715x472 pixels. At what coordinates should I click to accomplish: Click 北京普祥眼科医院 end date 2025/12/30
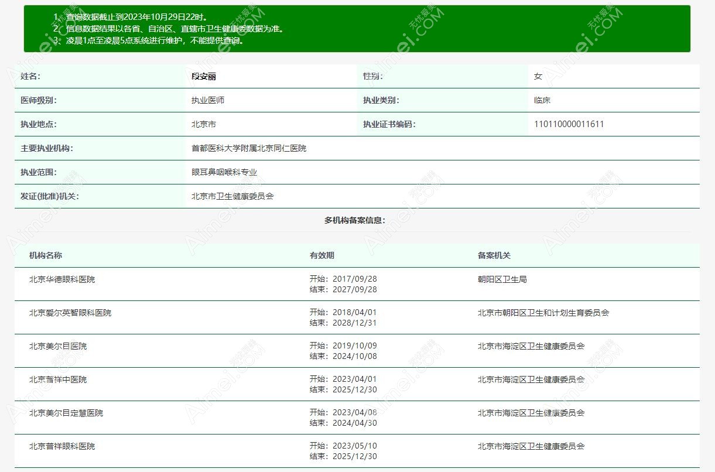pos(355,456)
